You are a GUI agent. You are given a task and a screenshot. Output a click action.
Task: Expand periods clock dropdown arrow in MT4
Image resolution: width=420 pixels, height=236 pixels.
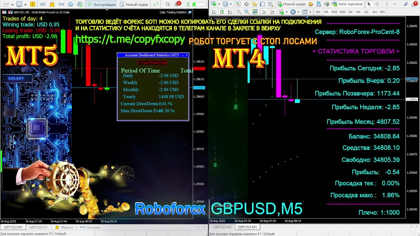click(x=298, y=12)
